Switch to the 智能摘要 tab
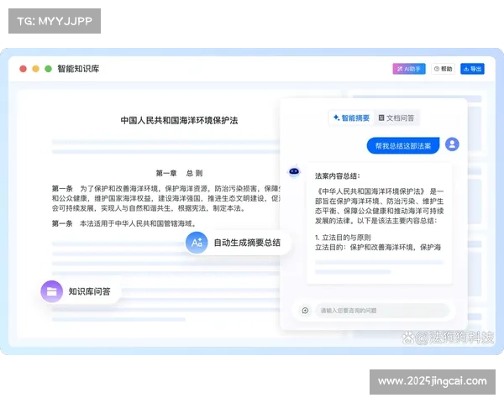Viewport: 504px width, 403px height. [x=351, y=118]
